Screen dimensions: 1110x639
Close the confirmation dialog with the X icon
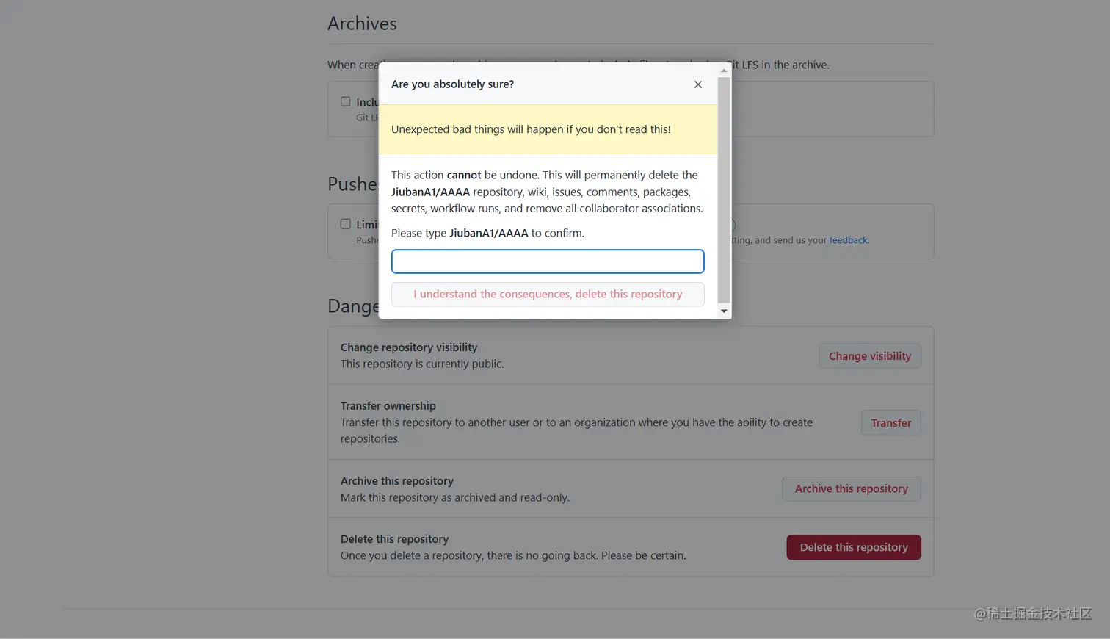pos(698,84)
